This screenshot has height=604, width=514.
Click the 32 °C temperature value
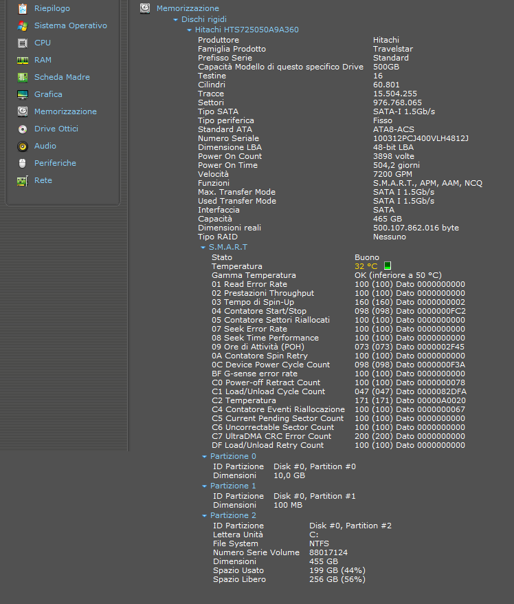click(x=366, y=266)
